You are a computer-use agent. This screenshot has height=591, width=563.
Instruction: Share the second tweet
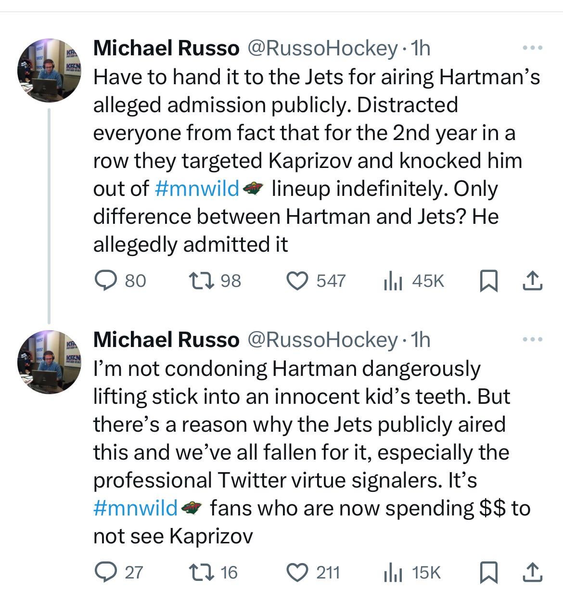[x=533, y=572]
